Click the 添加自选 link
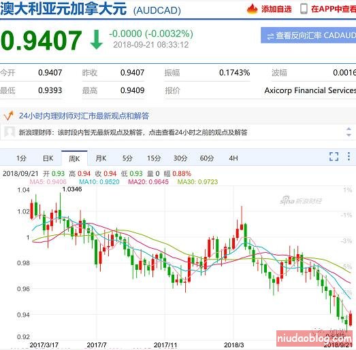 276,9
